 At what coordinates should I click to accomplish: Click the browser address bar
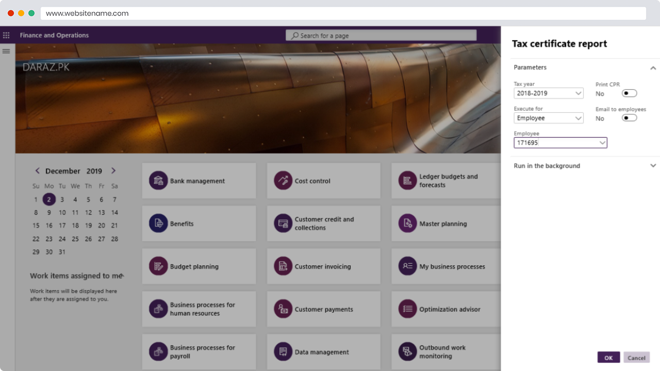(343, 13)
